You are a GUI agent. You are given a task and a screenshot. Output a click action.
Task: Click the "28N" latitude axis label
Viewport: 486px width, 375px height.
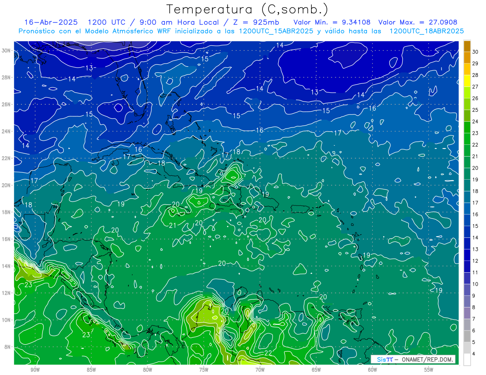5,77
